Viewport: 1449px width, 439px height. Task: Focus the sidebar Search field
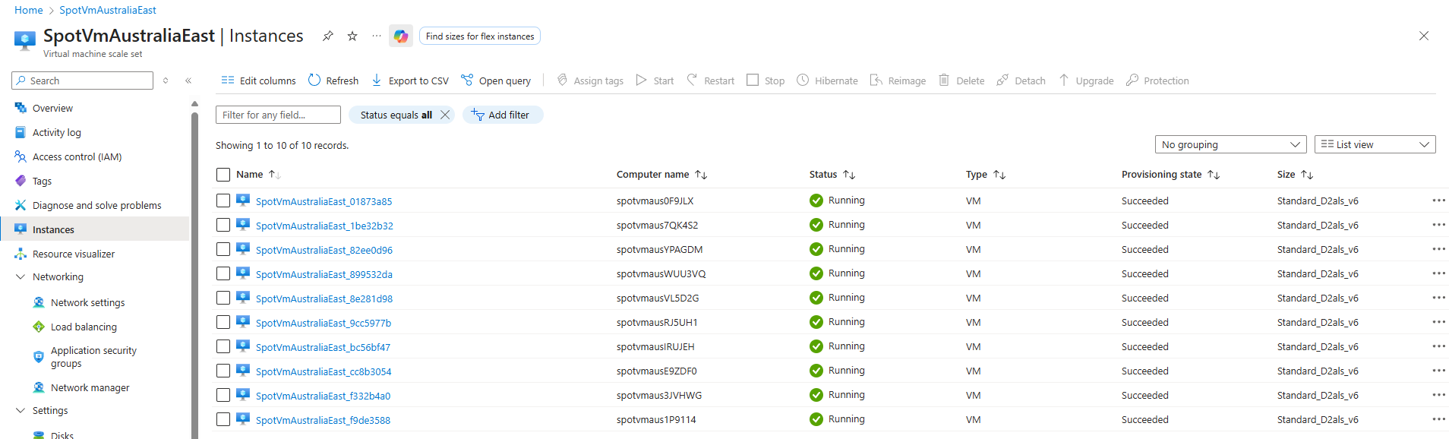click(83, 81)
